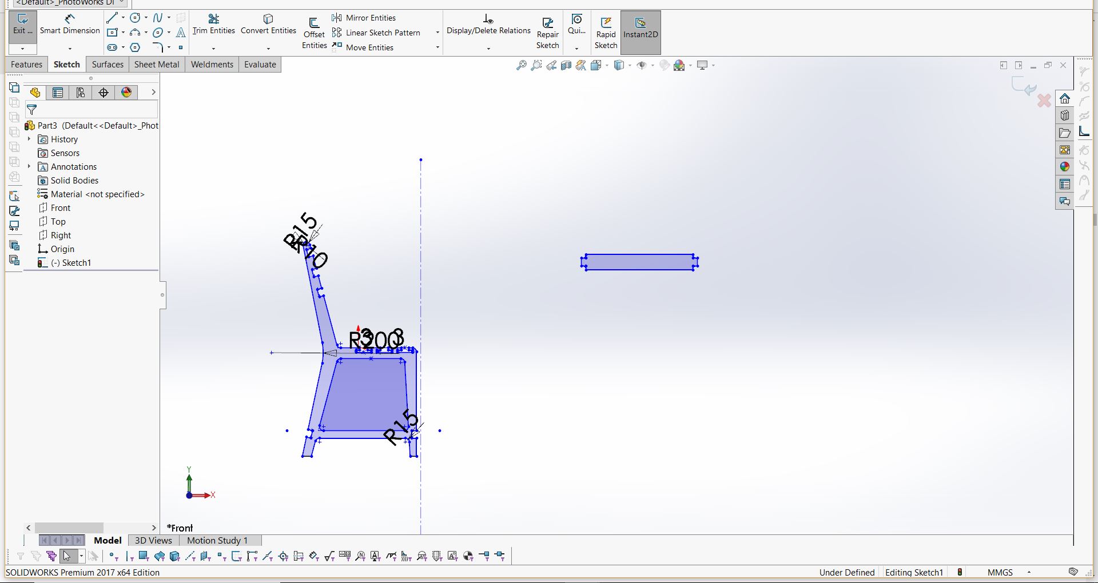Toggle Filter Sketch Points selection filter
Image resolution: width=1098 pixels, height=583 pixels.
221,556
